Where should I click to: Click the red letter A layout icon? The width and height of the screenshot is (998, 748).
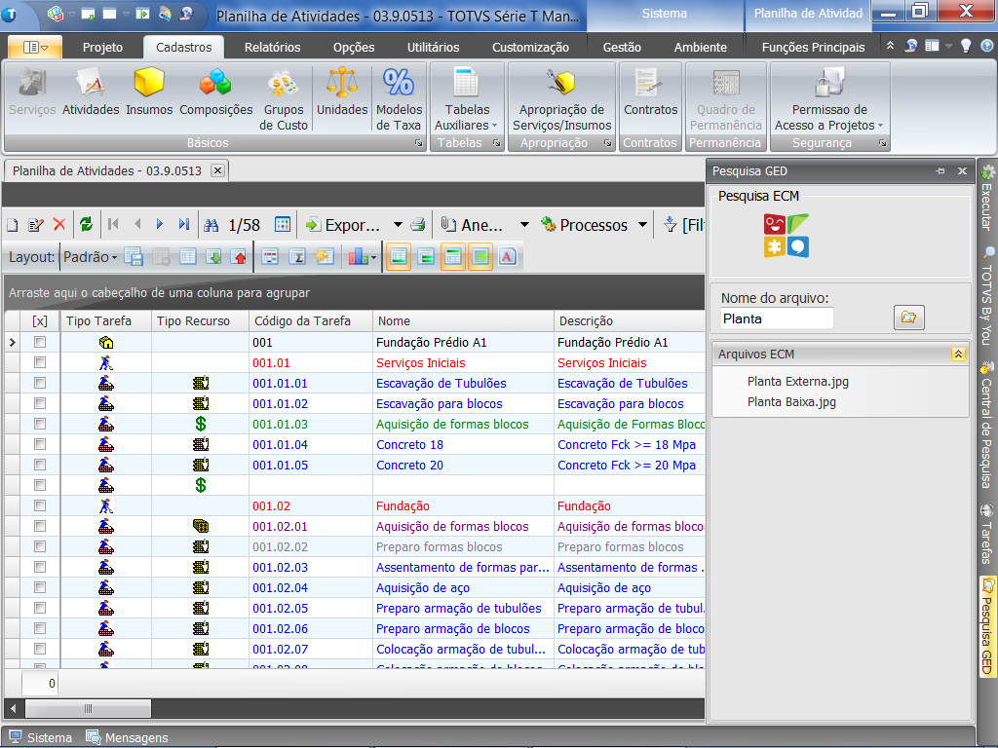pos(507,257)
